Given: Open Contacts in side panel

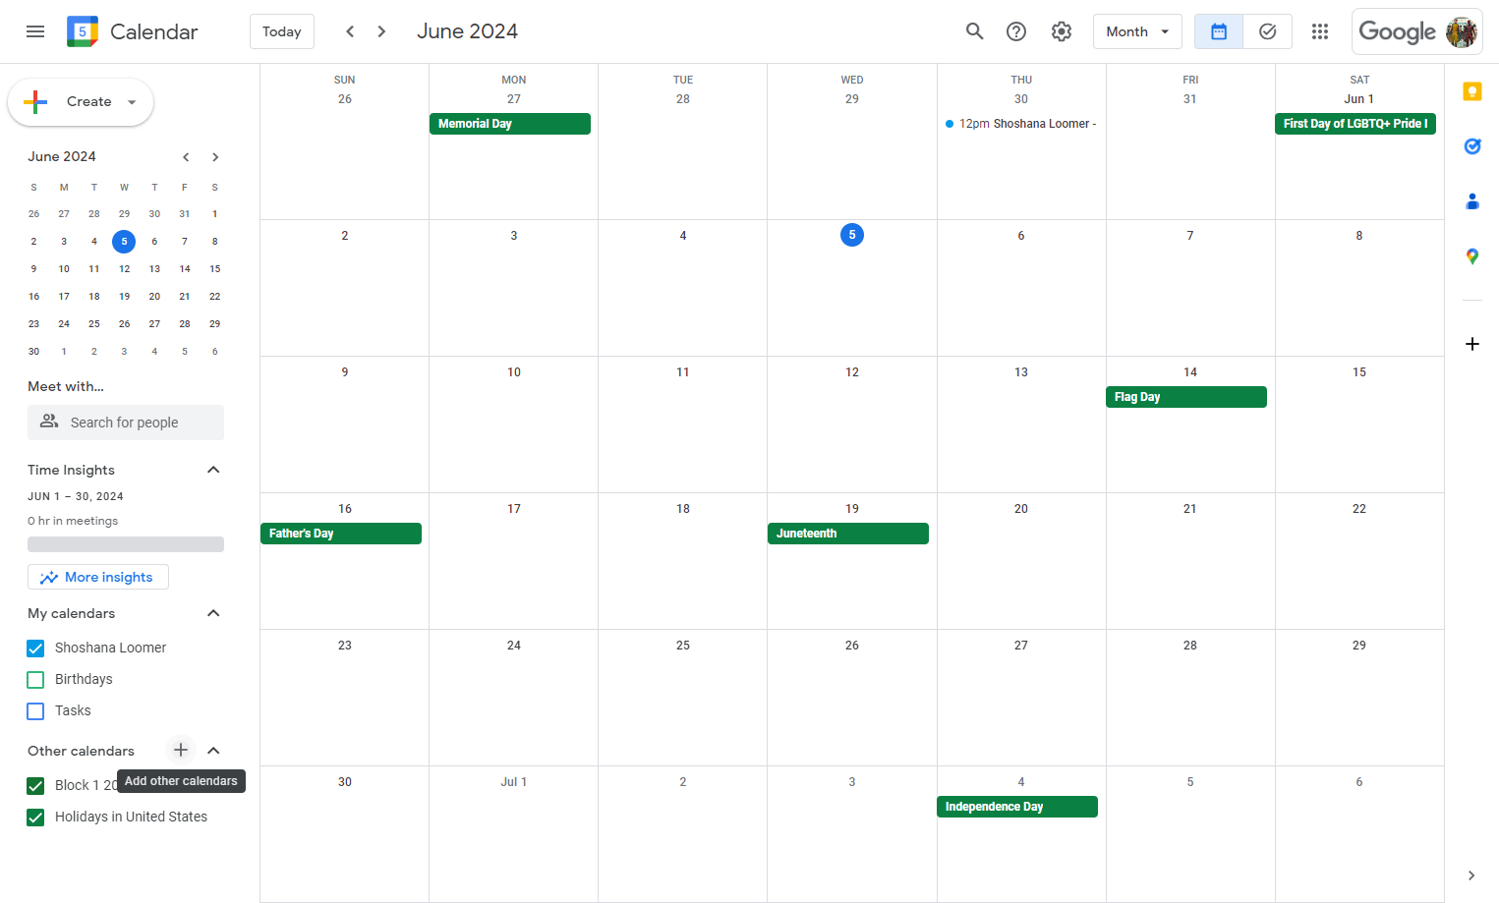Looking at the screenshot, I should coord(1471,201).
